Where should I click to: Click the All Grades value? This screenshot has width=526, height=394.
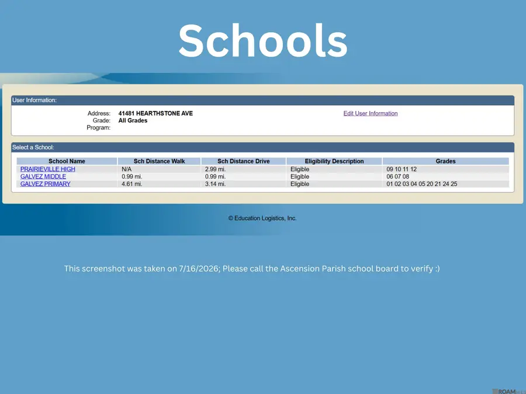[133, 121]
